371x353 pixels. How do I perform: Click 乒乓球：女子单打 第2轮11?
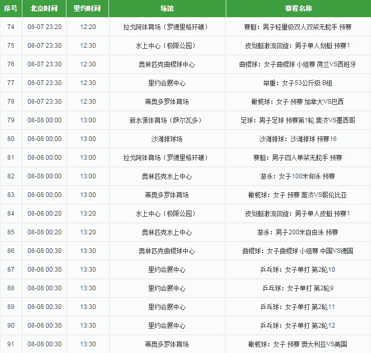point(298,307)
